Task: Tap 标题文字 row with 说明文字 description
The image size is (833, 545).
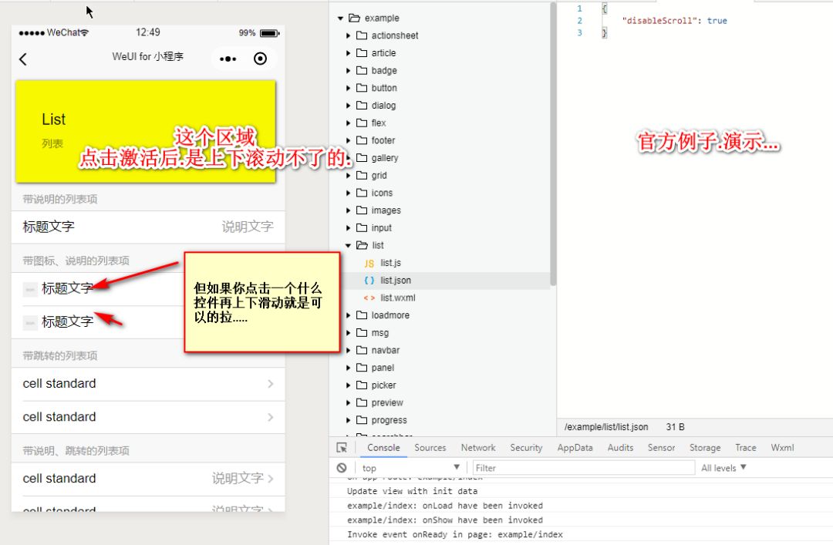Action: point(148,227)
